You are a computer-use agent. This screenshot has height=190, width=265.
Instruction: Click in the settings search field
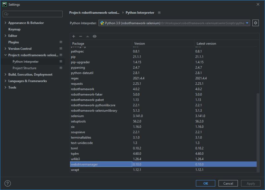tap(32, 14)
